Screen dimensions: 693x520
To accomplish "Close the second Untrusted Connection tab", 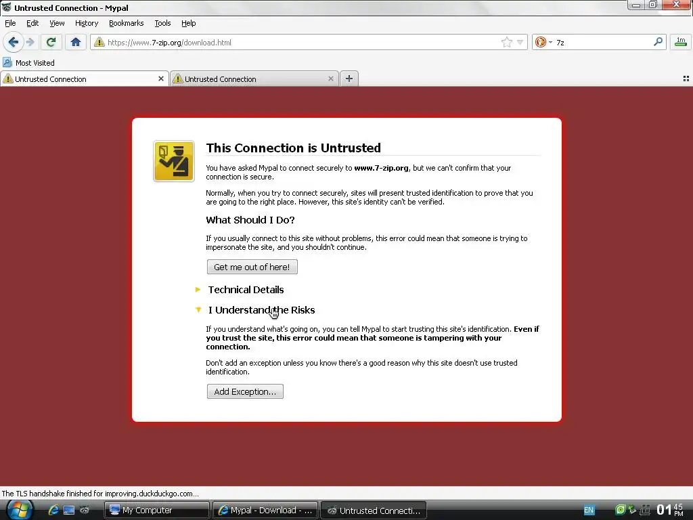I will point(330,79).
